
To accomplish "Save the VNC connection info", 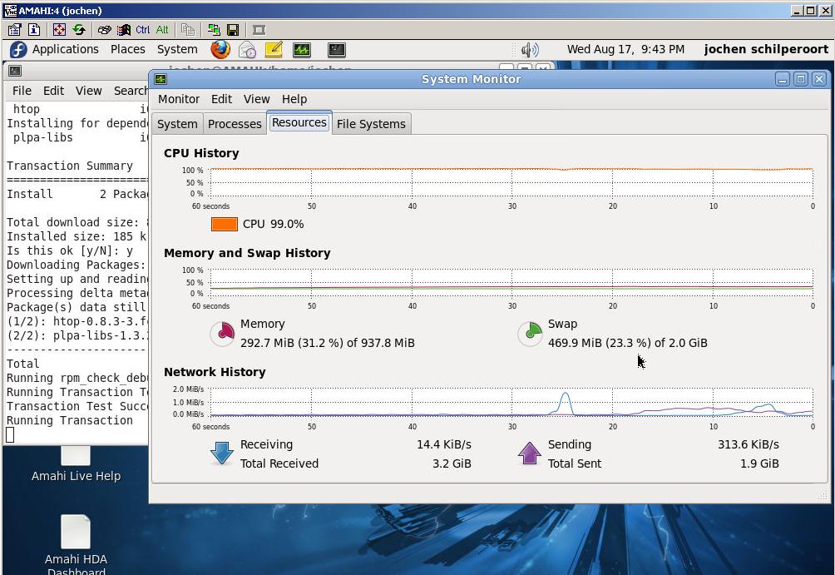I will click(x=233, y=30).
